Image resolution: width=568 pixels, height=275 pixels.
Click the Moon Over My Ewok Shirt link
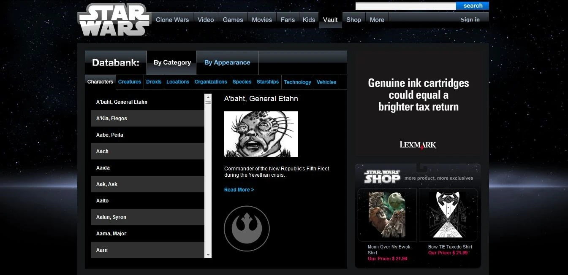pyautogui.click(x=389, y=250)
